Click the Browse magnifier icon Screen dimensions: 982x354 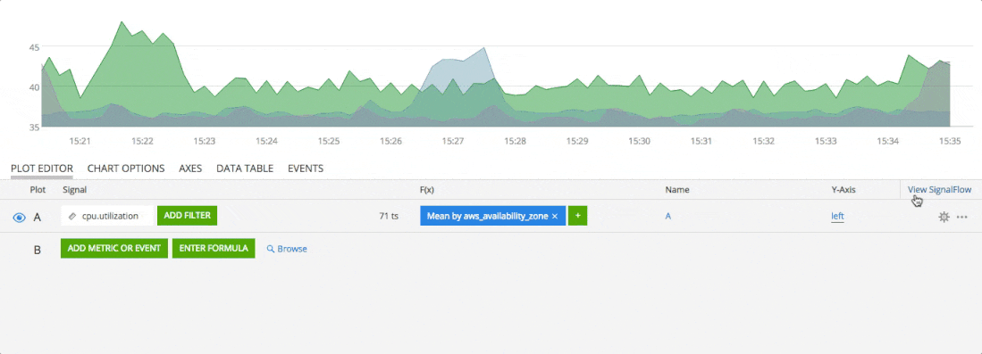coord(271,249)
